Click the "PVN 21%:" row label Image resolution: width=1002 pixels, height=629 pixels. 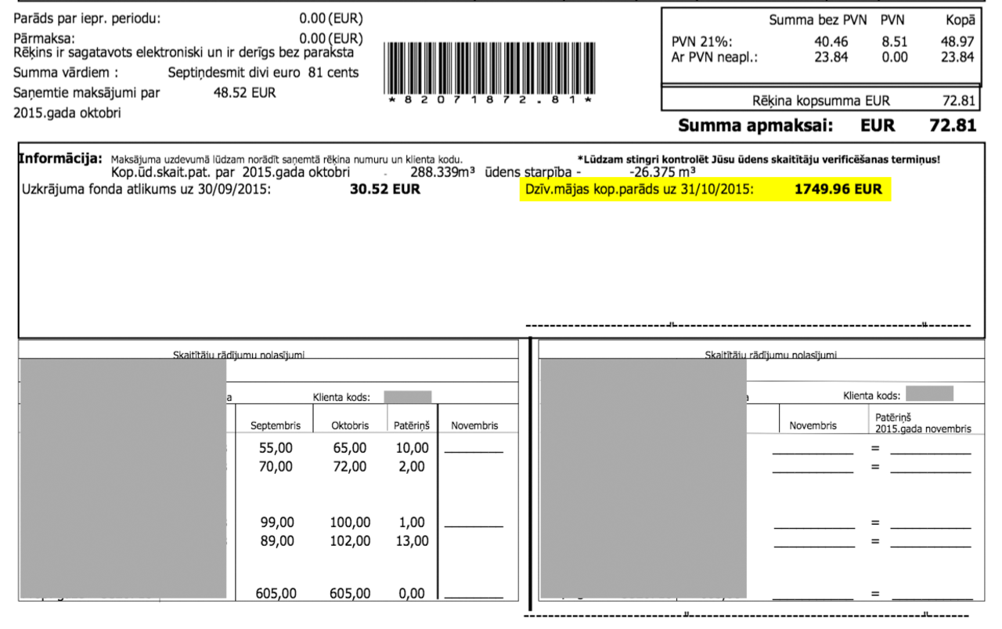[x=702, y=42]
